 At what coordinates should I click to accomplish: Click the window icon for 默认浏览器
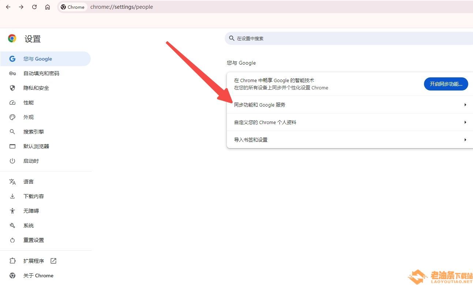(x=12, y=146)
